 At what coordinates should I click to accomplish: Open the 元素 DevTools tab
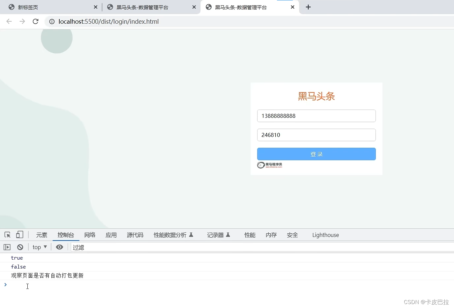(42, 235)
